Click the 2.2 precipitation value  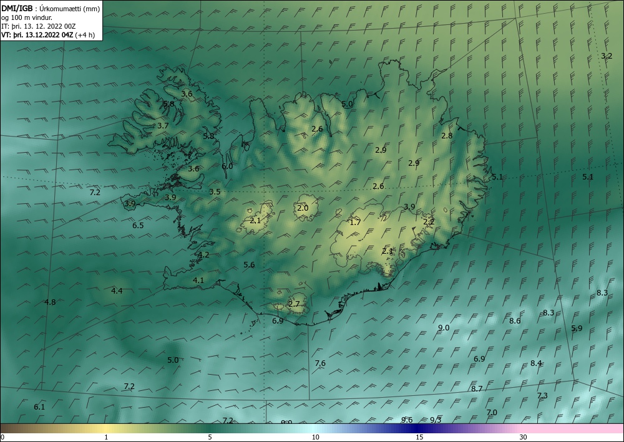coord(429,222)
